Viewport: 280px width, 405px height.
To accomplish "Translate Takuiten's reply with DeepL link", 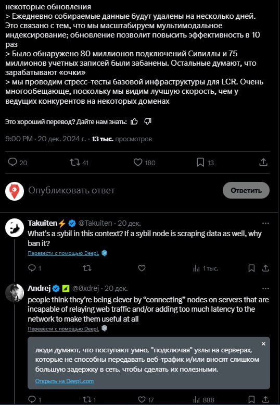I will coord(63,253).
